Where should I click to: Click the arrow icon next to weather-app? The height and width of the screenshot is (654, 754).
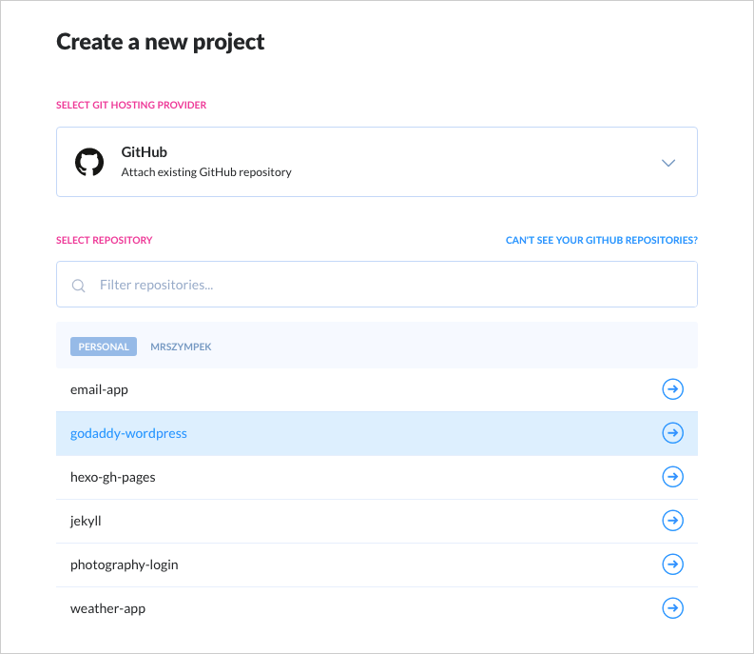[x=672, y=608]
